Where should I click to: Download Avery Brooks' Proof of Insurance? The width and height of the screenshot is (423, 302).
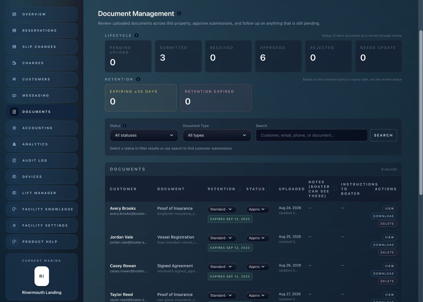point(383,216)
